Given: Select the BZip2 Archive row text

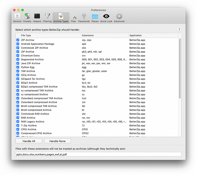Looking at the screenshot, I should [29, 83].
